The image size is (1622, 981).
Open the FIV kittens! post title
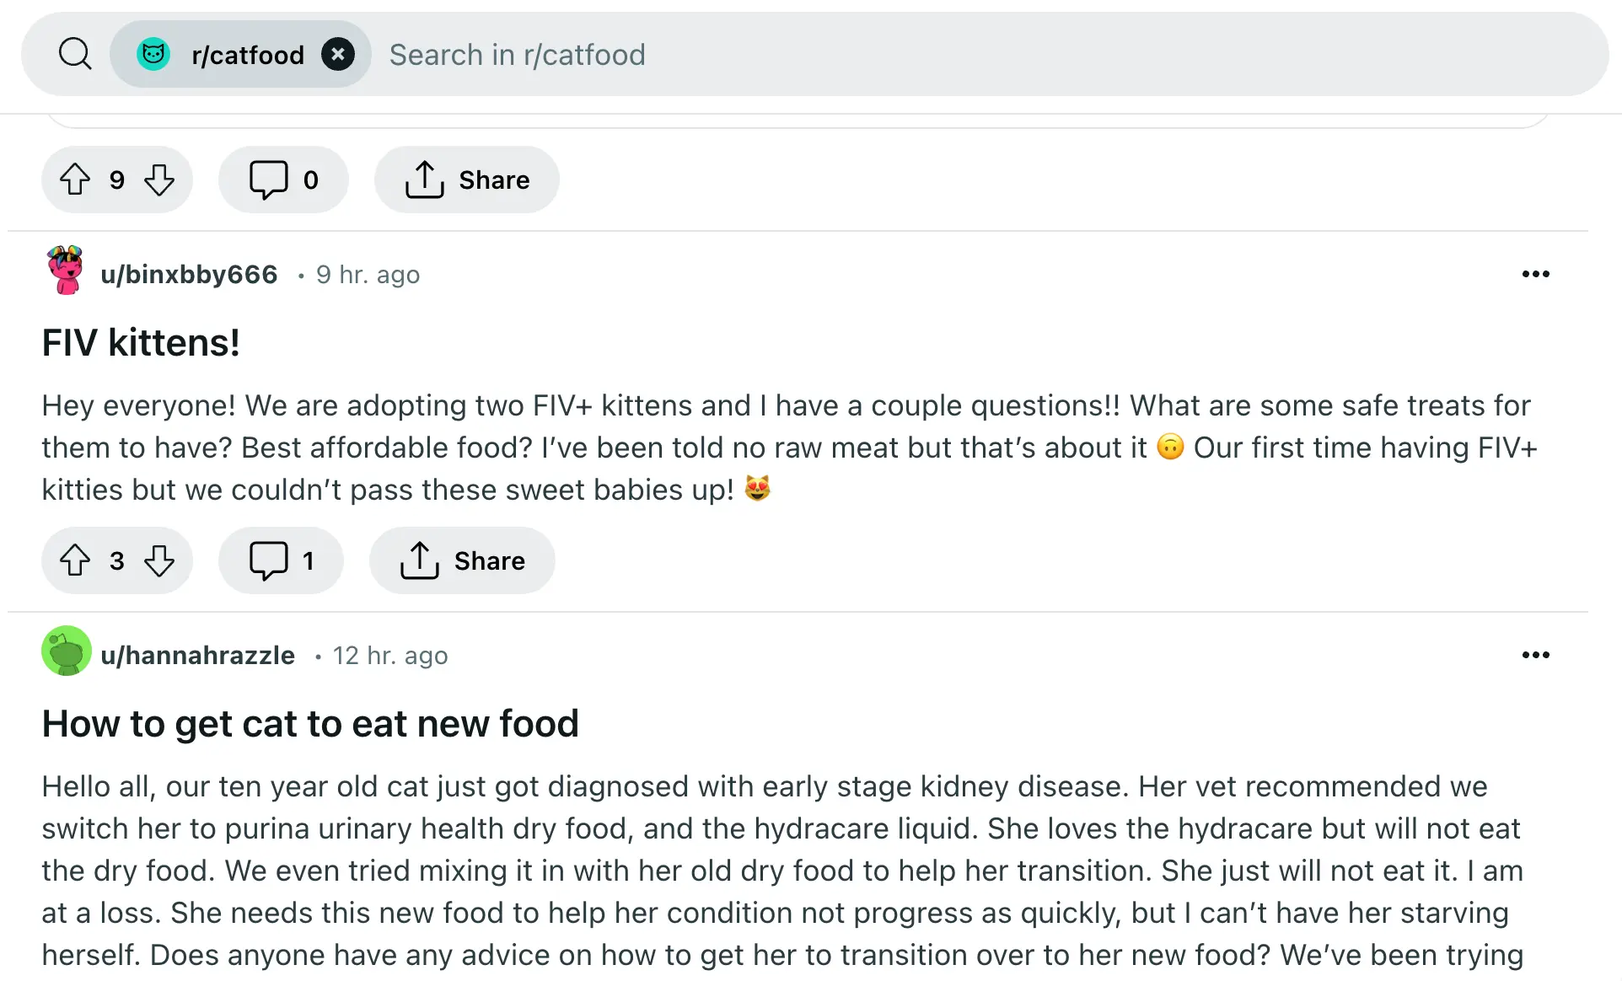click(141, 343)
